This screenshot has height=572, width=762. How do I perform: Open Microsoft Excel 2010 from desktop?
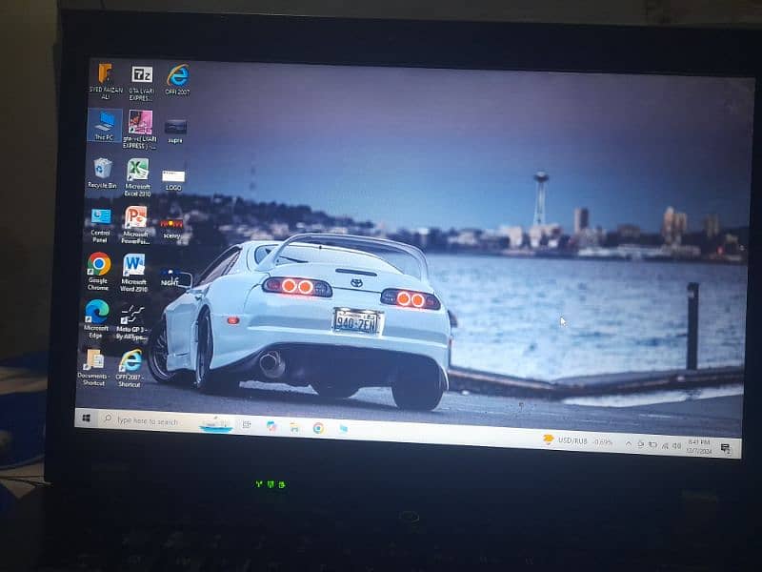coord(138,171)
